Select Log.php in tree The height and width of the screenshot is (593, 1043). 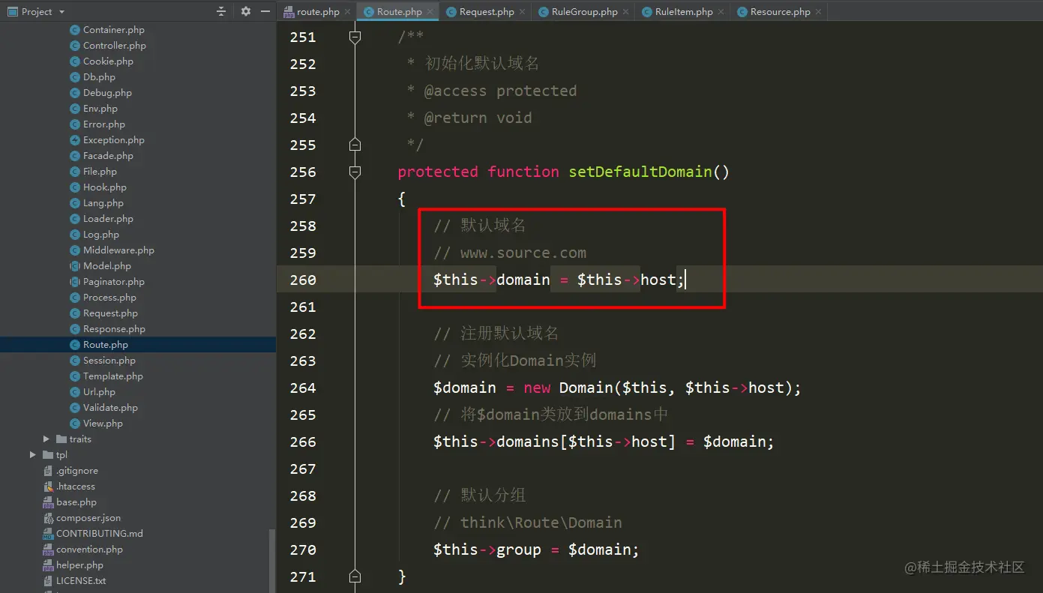click(101, 235)
